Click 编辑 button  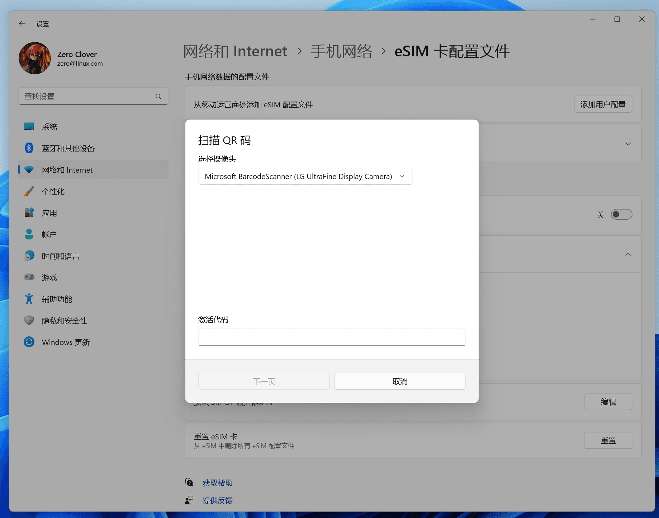click(x=608, y=402)
